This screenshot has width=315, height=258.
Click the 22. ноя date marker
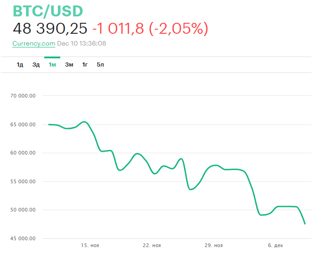152,246
